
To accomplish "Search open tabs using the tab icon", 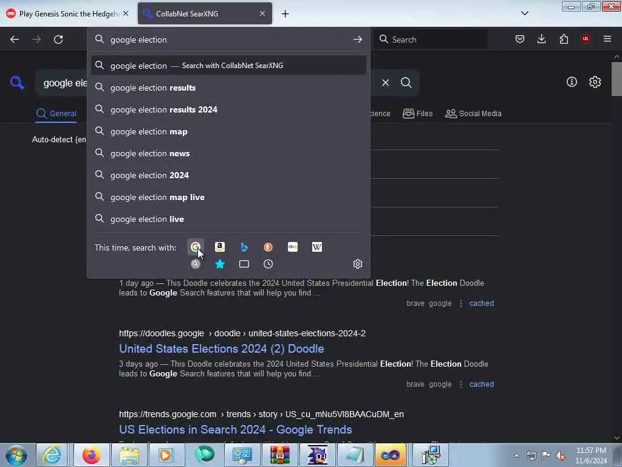I will 244,264.
